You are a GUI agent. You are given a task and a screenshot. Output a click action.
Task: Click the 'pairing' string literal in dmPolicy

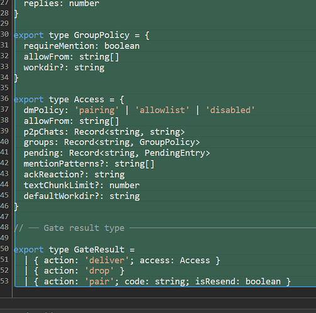(x=97, y=110)
